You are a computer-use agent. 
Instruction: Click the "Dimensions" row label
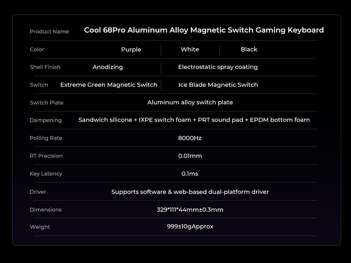[x=46, y=210]
